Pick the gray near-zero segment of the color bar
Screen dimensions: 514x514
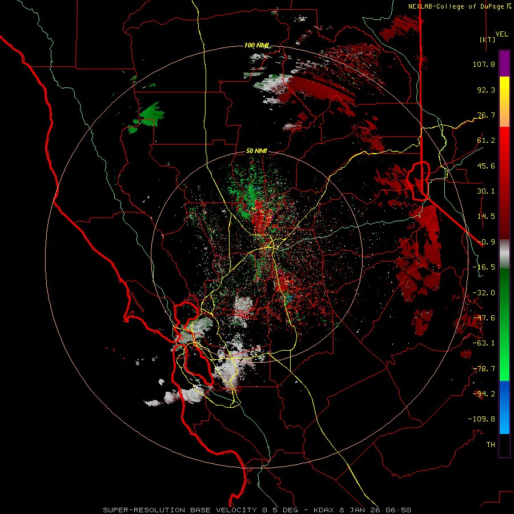point(504,254)
